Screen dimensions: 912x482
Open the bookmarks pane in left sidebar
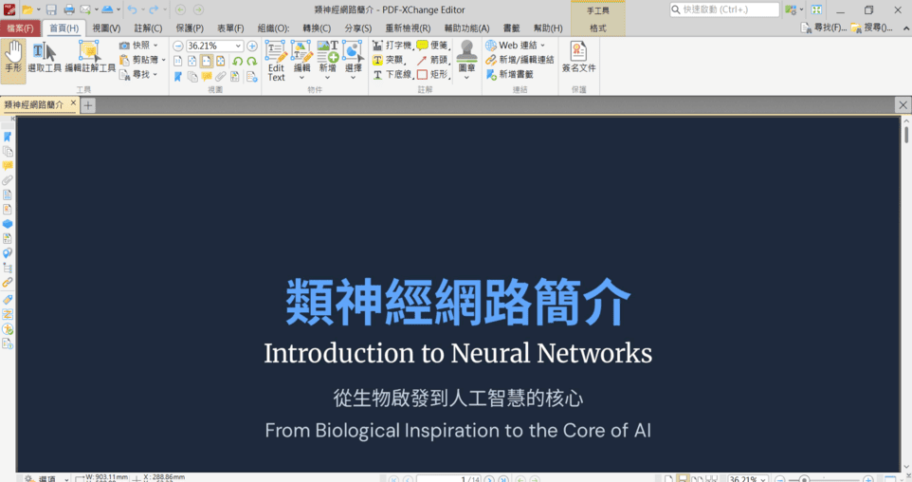tap(8, 137)
